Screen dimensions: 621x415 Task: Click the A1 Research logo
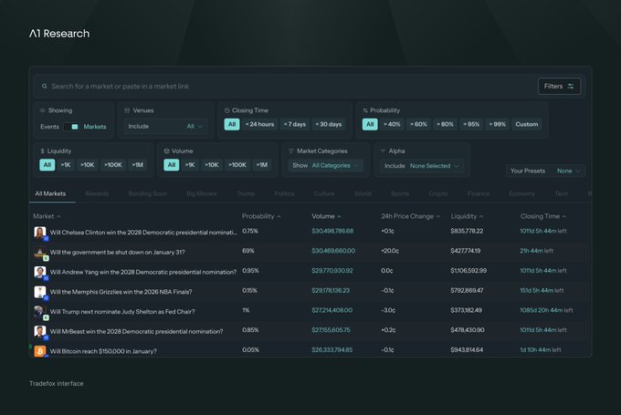(59, 34)
